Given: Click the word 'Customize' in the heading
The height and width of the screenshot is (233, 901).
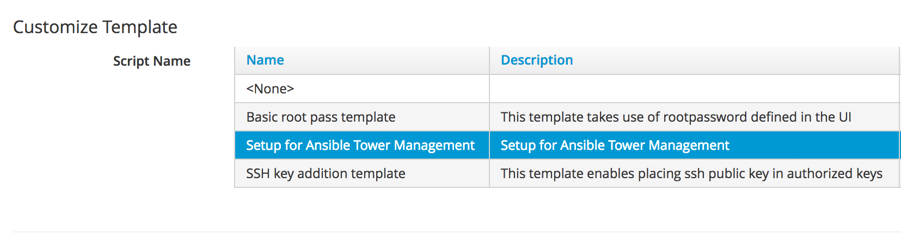Looking at the screenshot, I should [x=56, y=27].
